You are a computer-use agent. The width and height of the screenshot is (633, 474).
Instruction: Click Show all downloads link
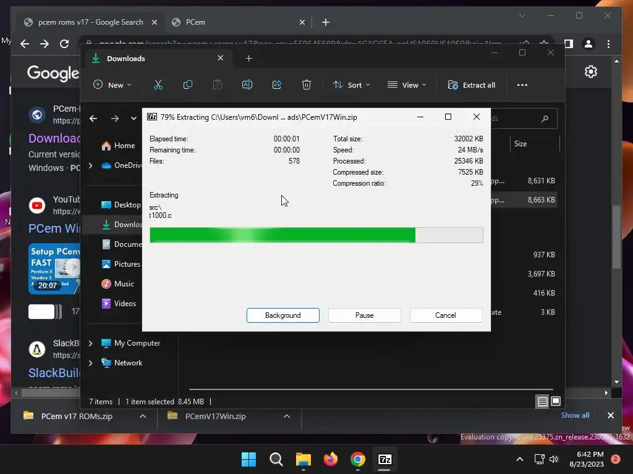pos(575,415)
